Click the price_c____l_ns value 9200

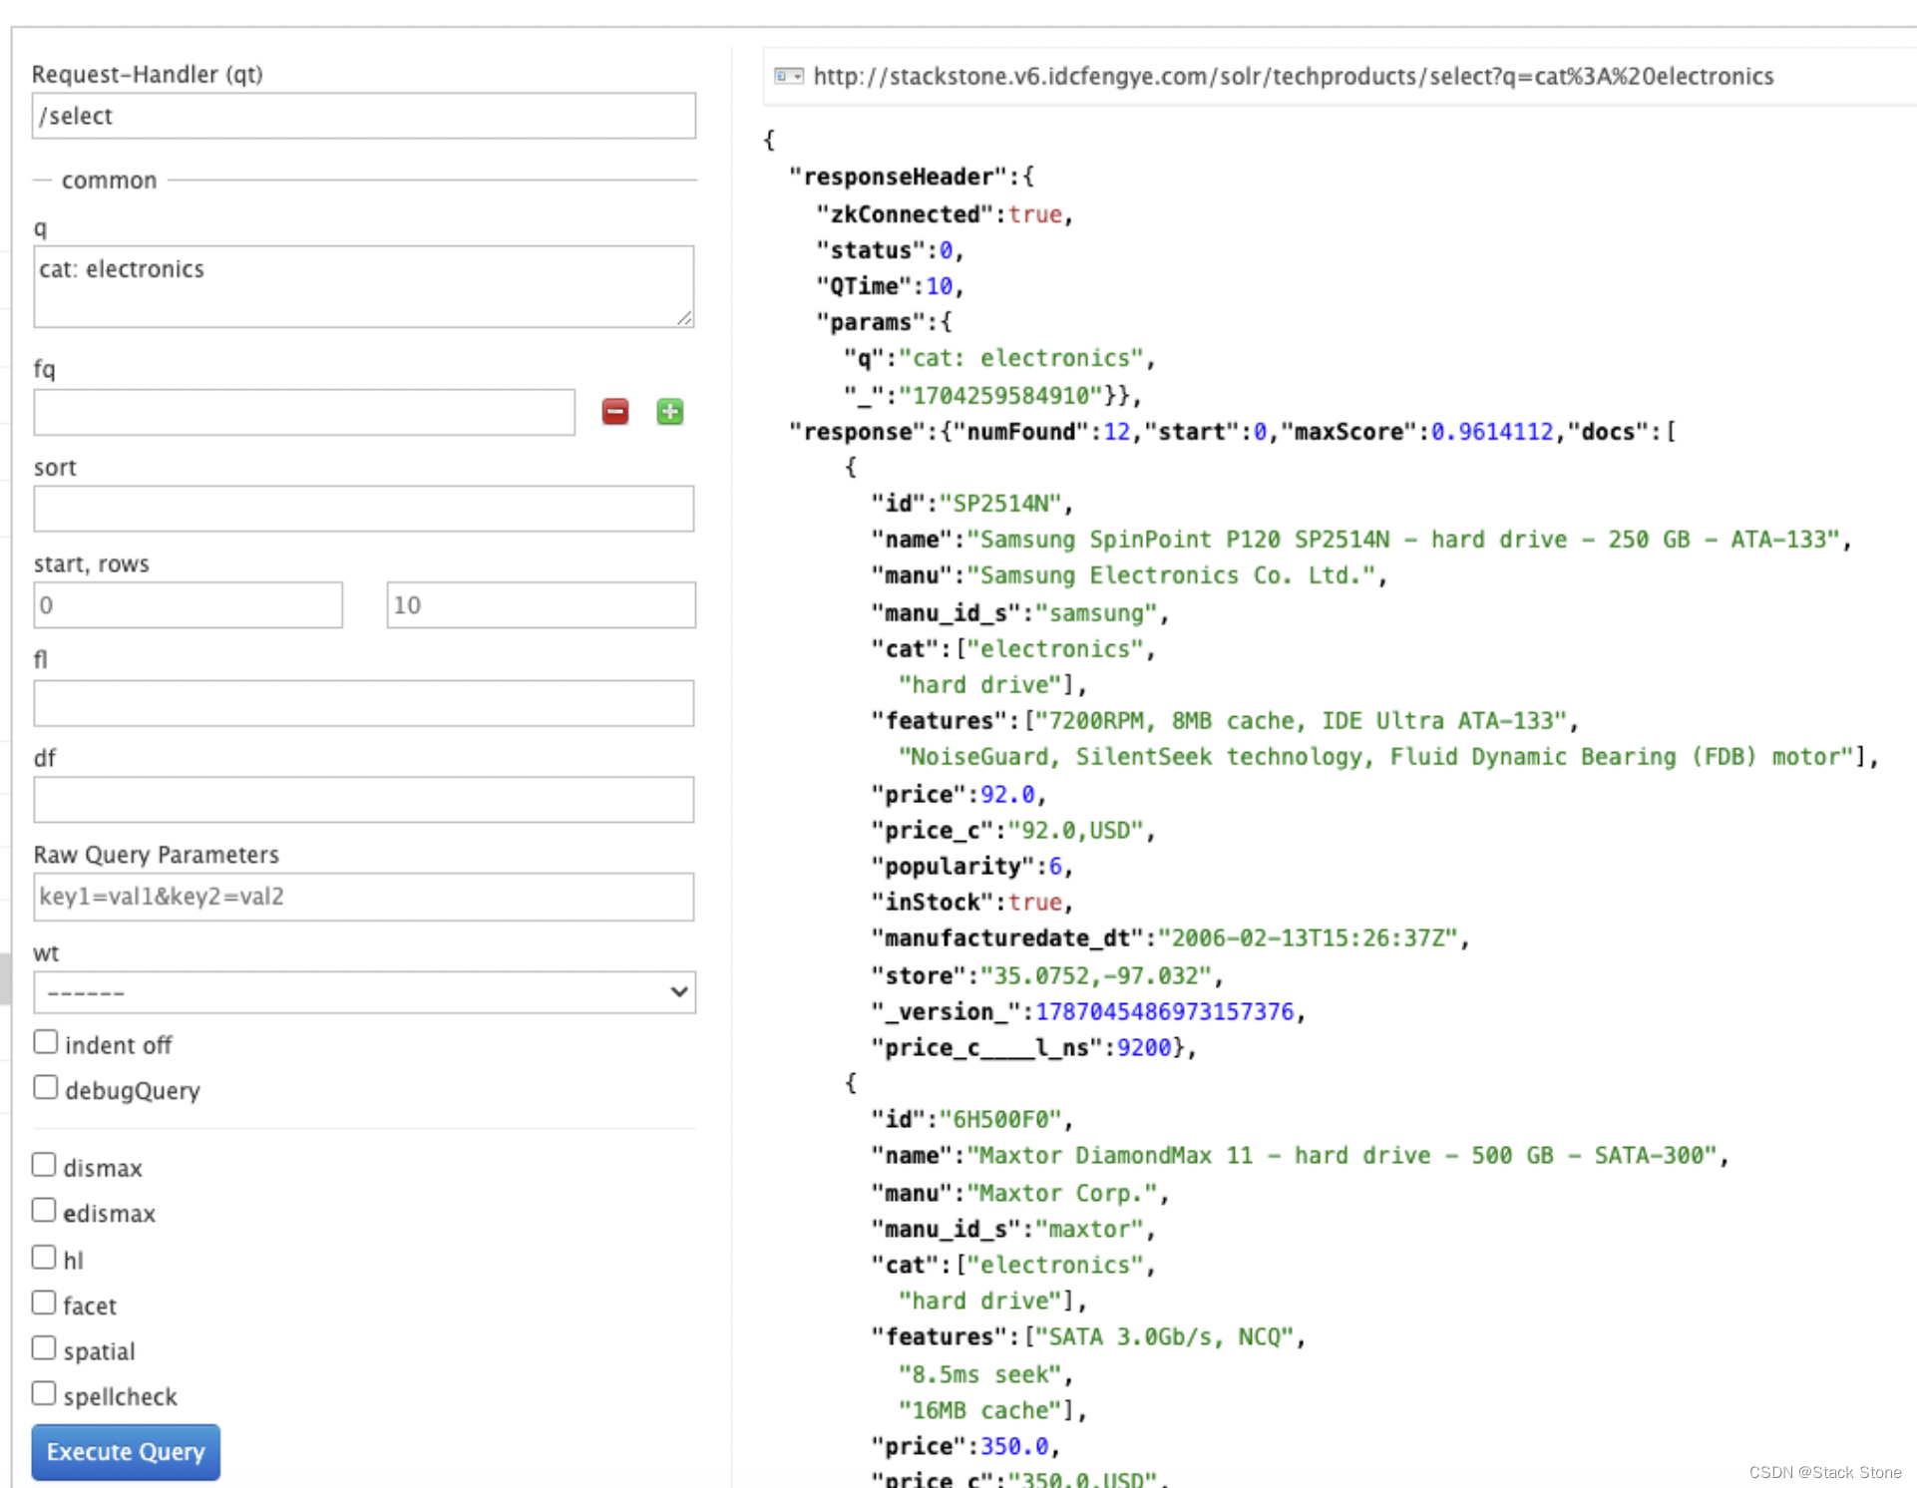(1144, 1048)
